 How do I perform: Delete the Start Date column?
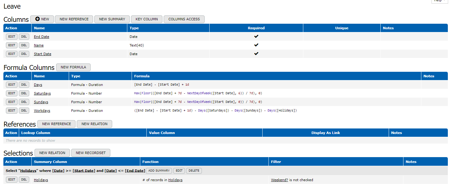[24, 54]
